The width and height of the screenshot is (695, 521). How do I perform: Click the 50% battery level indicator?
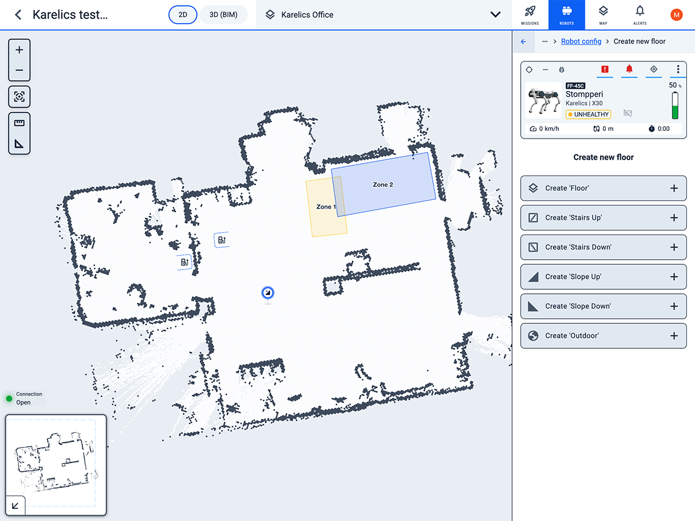(675, 104)
